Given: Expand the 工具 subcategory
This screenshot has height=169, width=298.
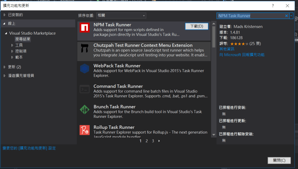Looking at the screenshot, I should tap(12, 45).
